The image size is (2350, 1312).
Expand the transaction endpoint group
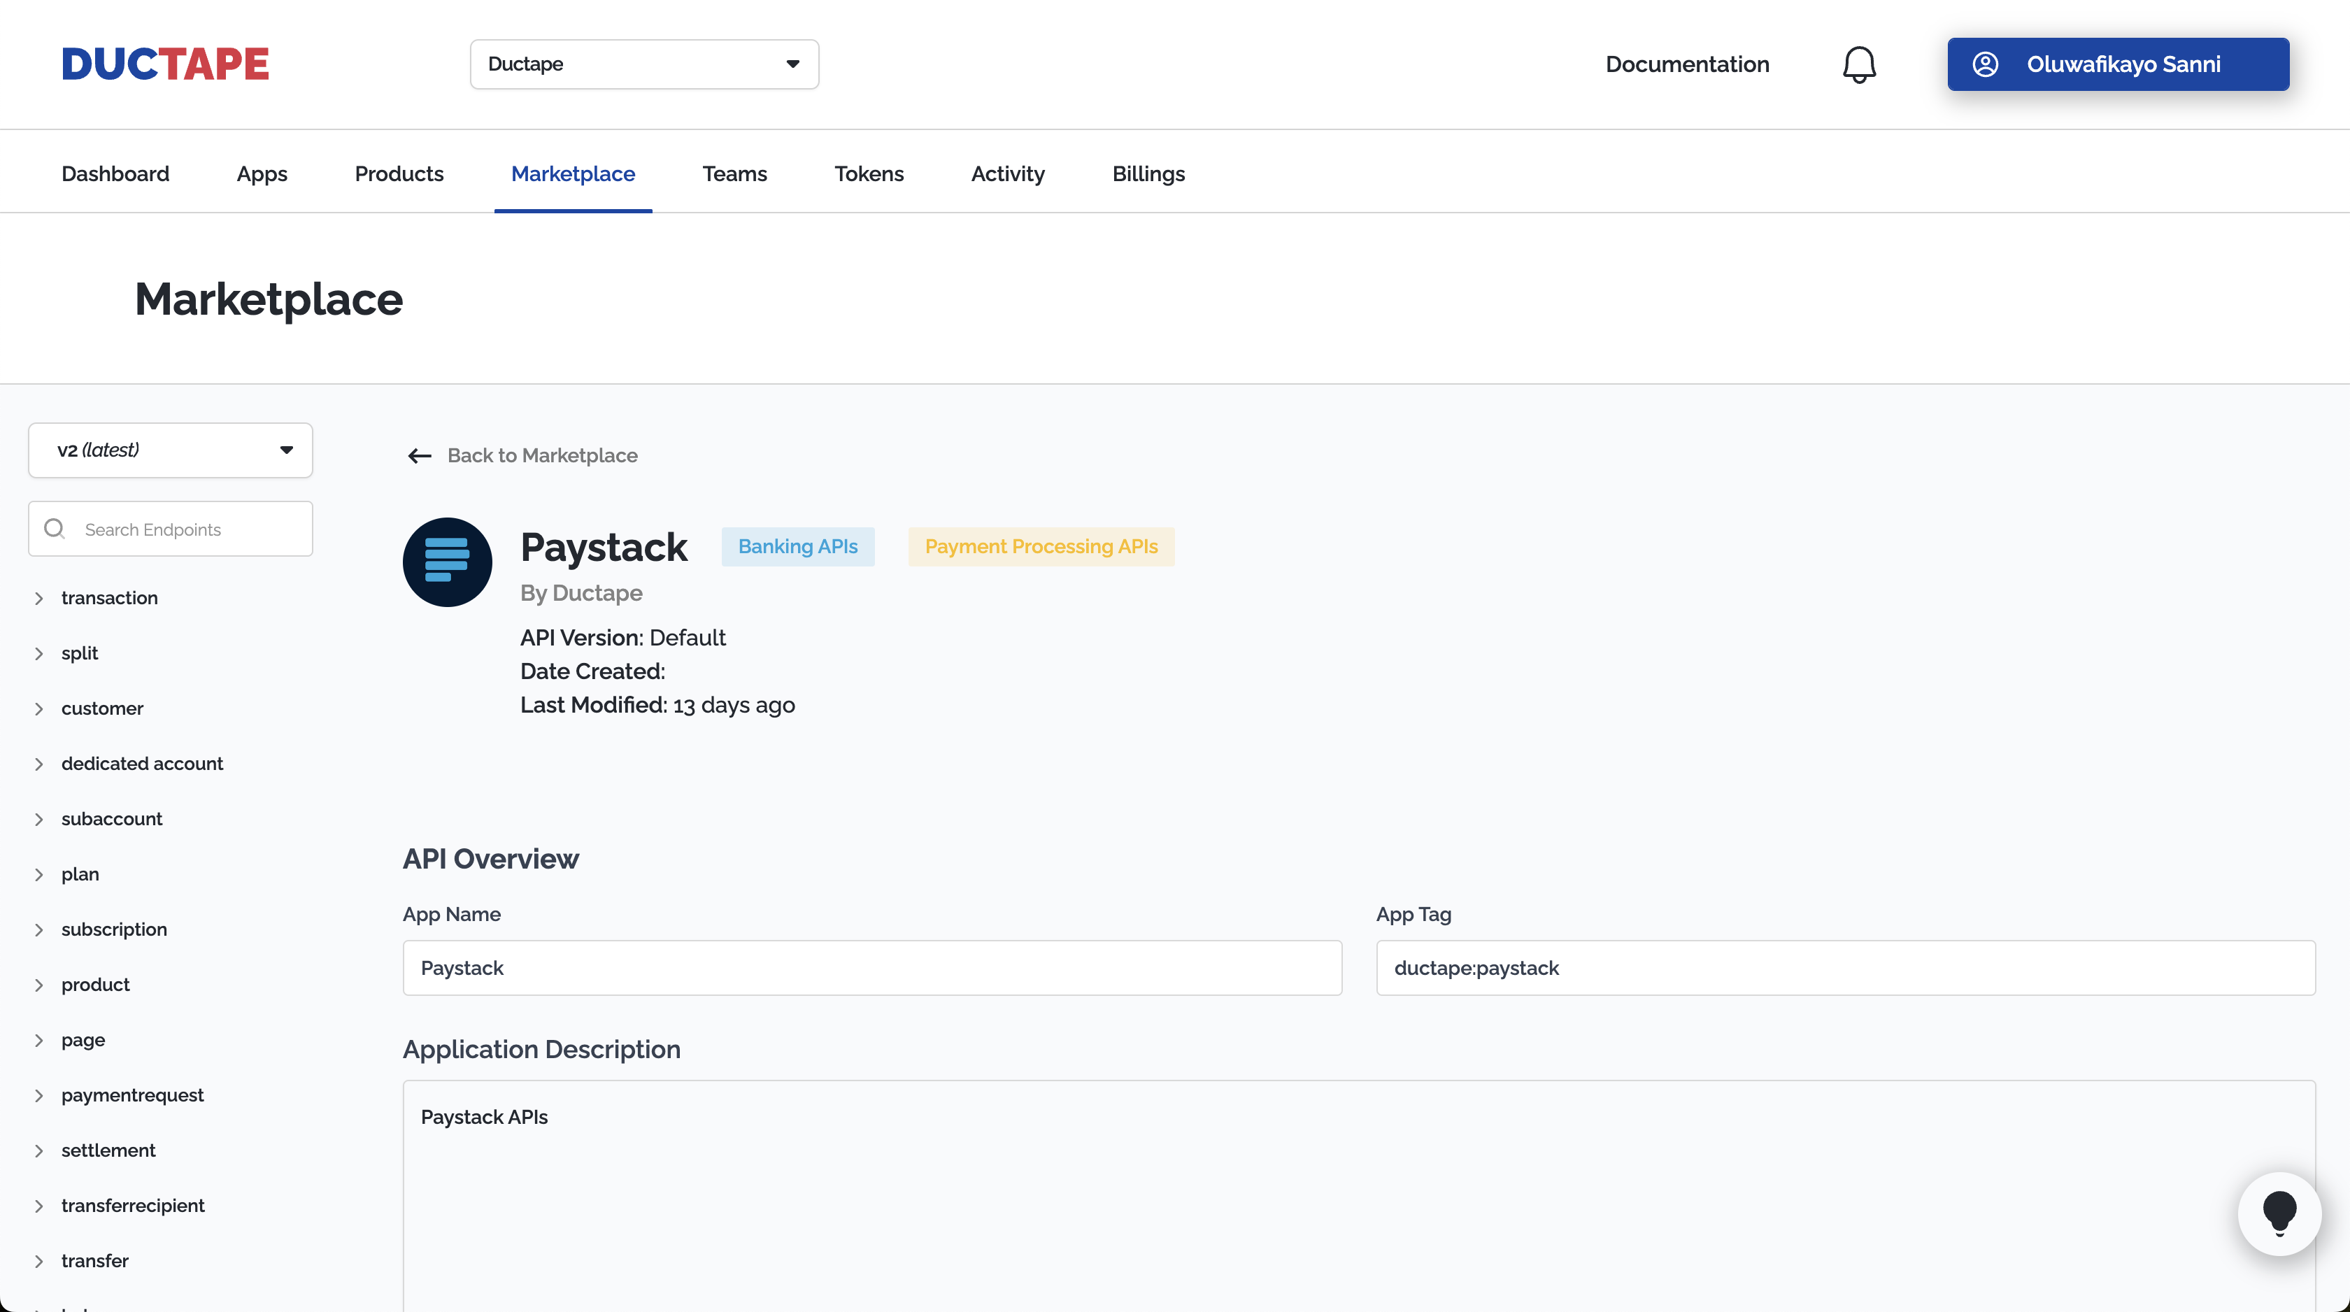[x=110, y=598]
